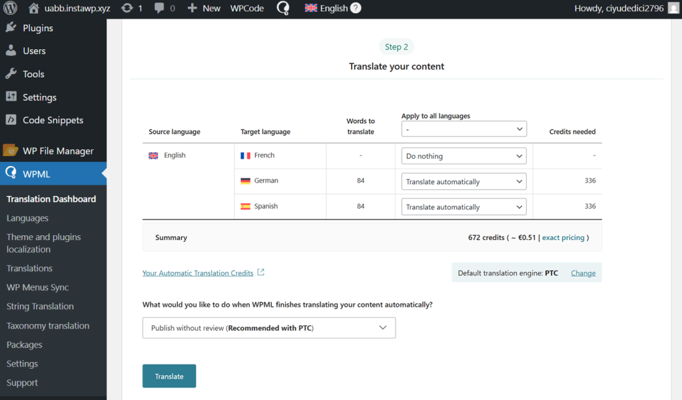Click the New content button in admin bar
The height and width of the screenshot is (400, 682).
tap(204, 9)
